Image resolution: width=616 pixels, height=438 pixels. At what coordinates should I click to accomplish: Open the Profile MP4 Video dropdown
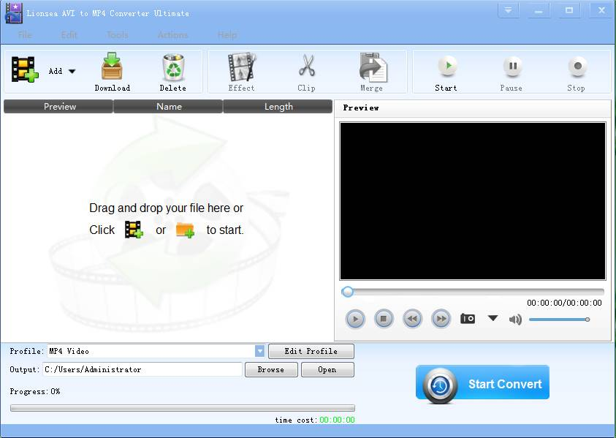point(259,351)
